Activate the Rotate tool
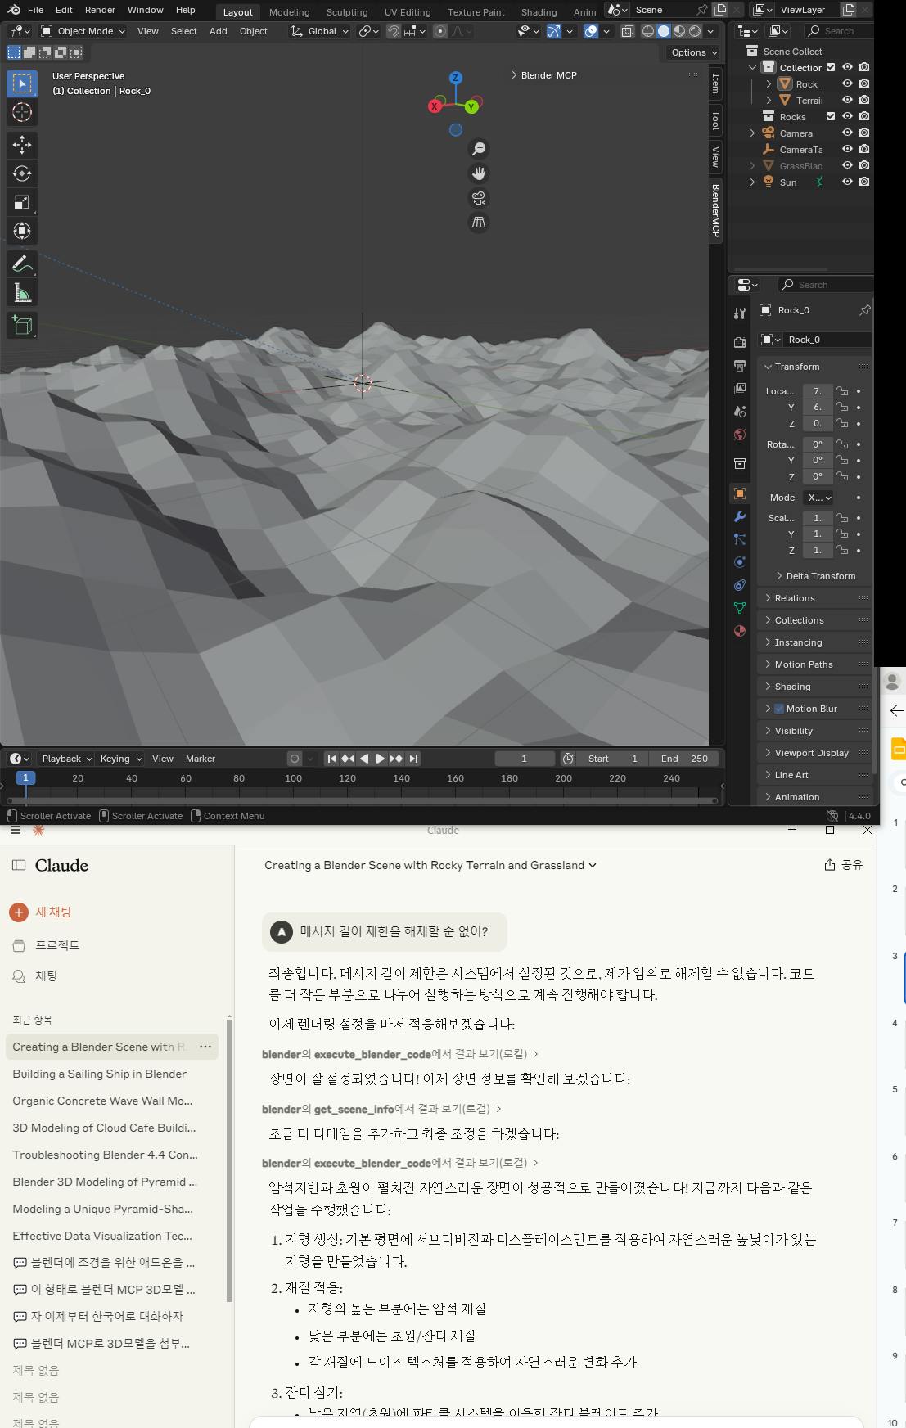 tap(22, 173)
